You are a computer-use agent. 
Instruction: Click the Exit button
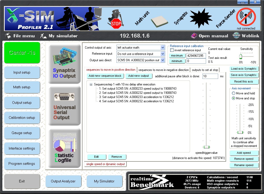tap(22, 181)
